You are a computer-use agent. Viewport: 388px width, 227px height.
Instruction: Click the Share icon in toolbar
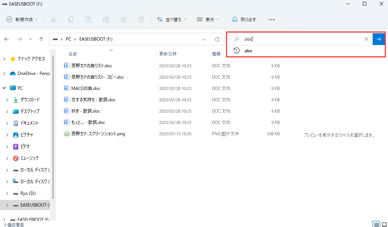[124, 19]
